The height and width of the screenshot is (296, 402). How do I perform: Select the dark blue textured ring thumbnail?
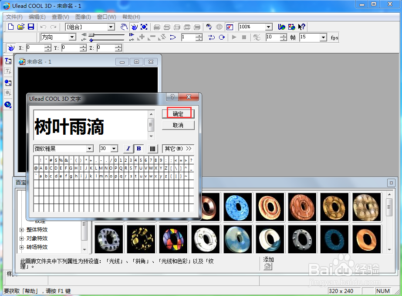tap(334, 239)
